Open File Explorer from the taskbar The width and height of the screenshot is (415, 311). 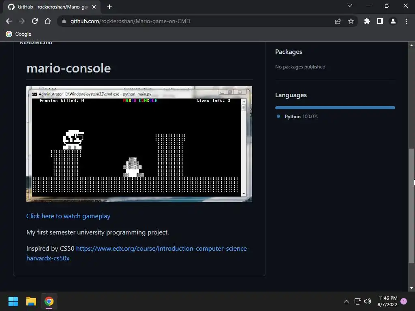coord(31,301)
